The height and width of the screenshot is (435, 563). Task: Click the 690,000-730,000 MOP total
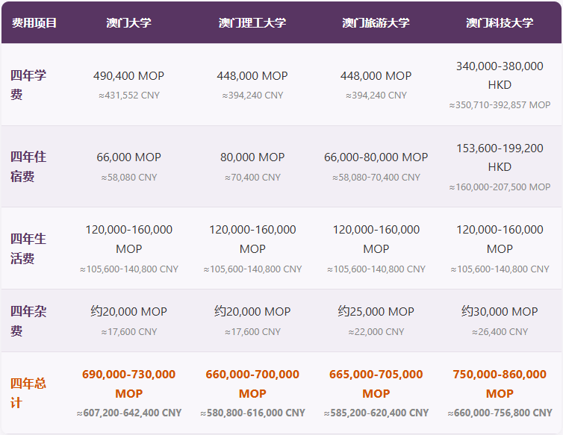point(128,384)
